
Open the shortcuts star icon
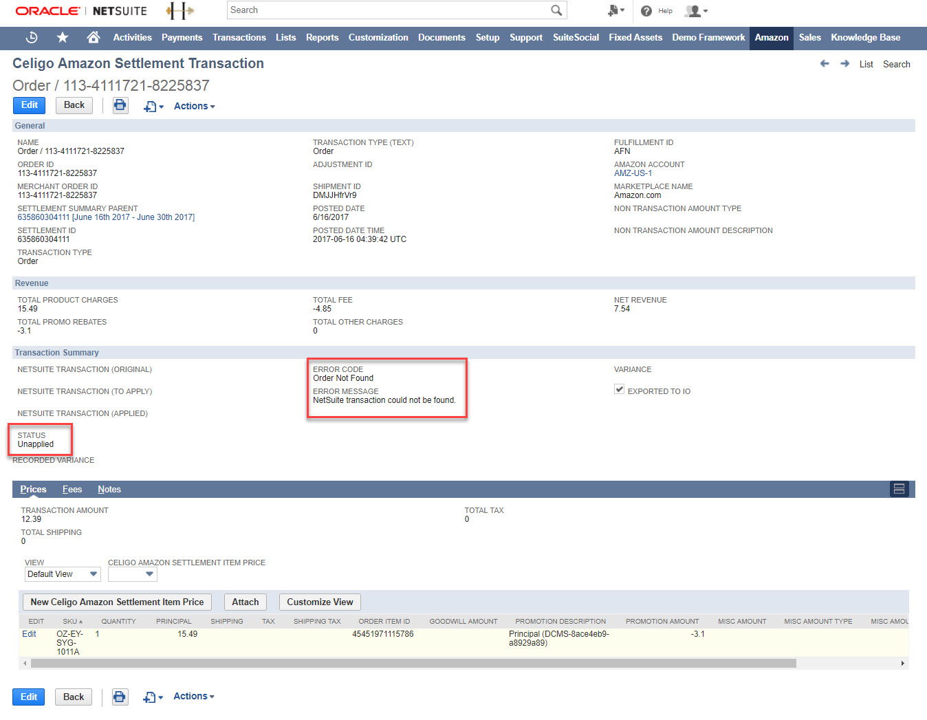pyautogui.click(x=63, y=37)
